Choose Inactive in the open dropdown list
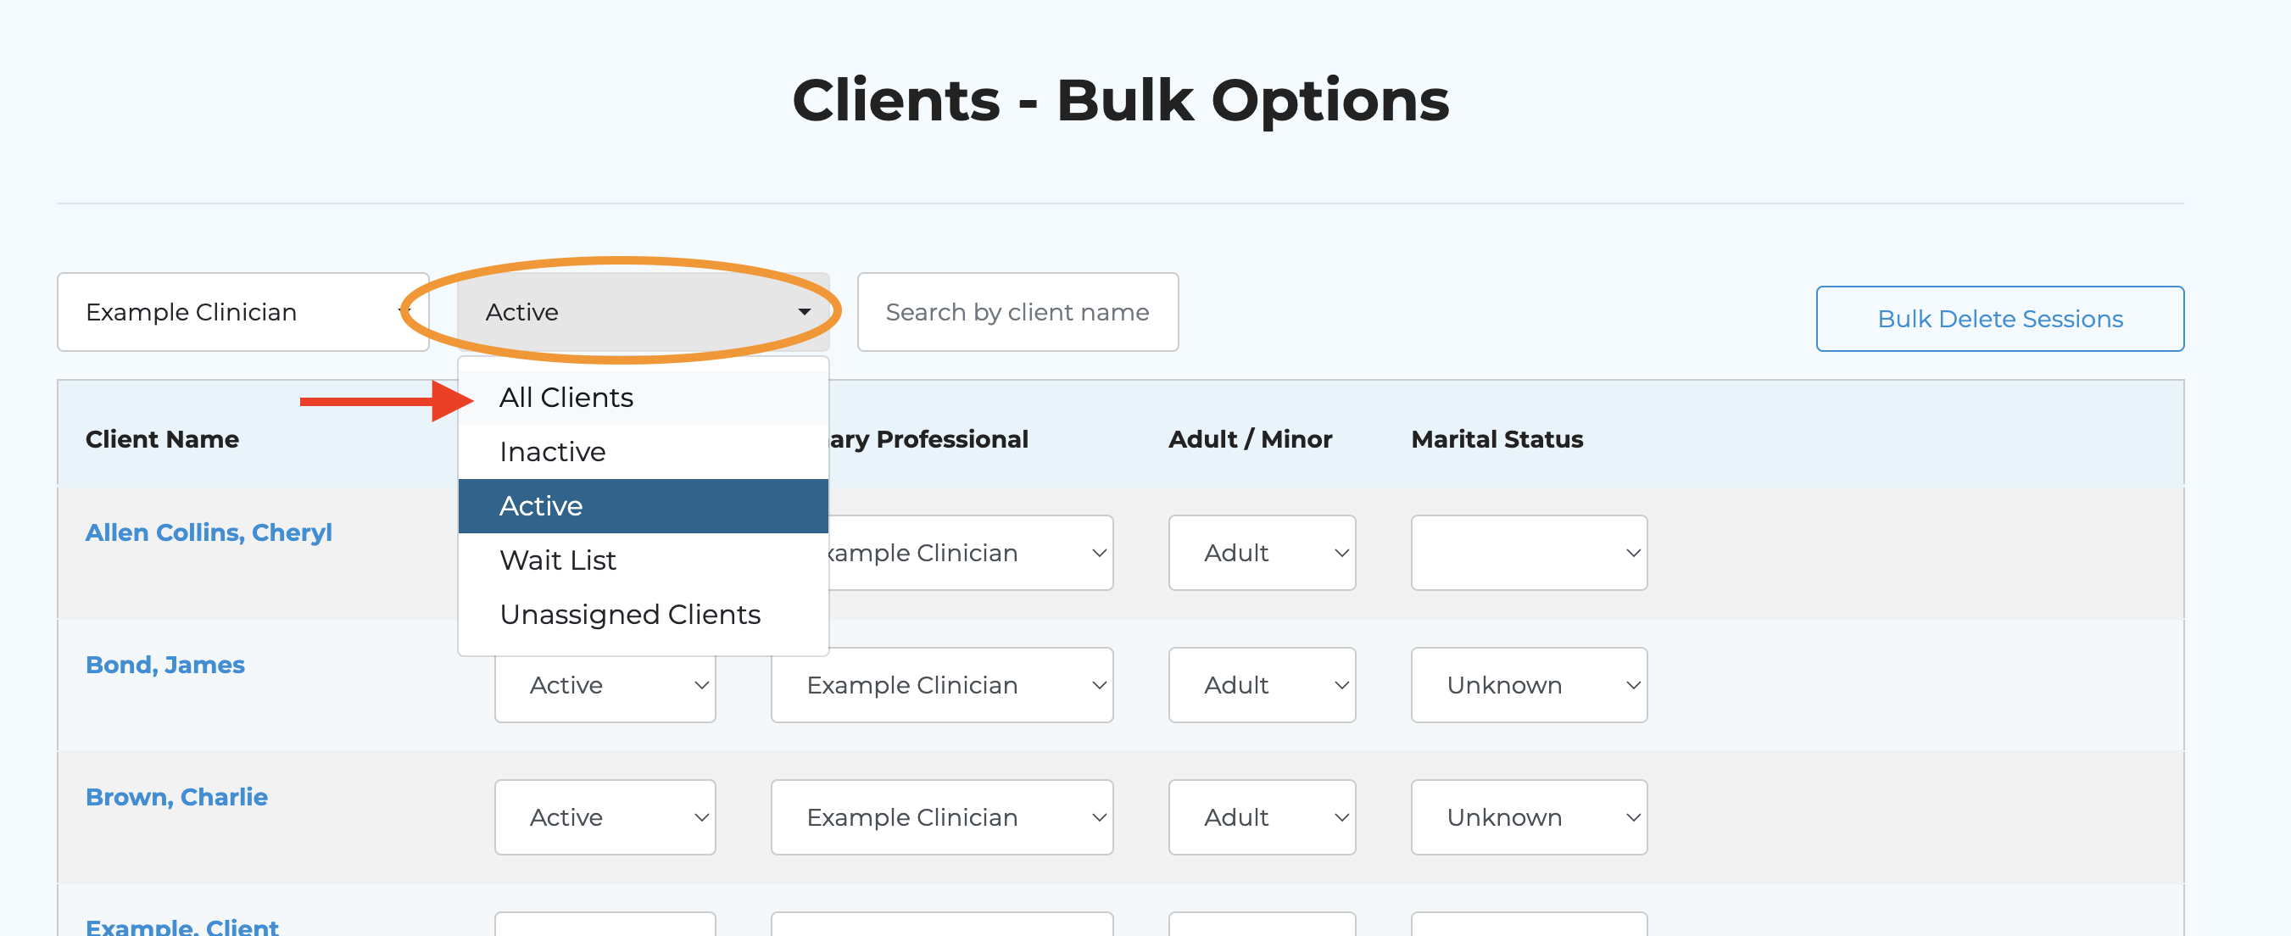 (x=552, y=452)
